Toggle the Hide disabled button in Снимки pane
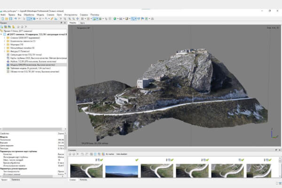This screenshot has height=188, width=282. click(x=122, y=154)
